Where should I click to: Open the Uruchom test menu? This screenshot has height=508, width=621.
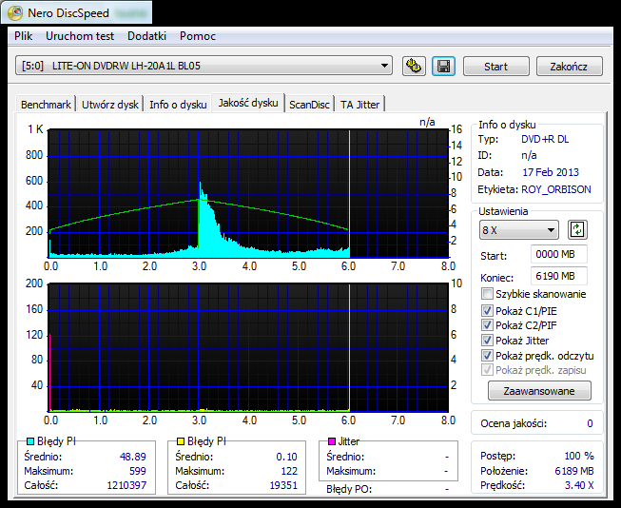(x=80, y=36)
